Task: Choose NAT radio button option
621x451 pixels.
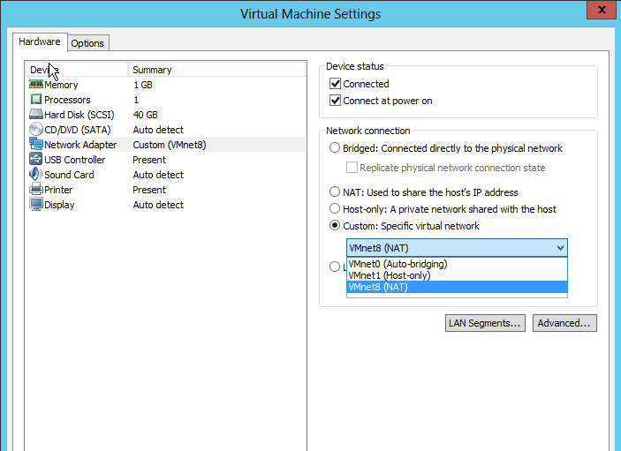Action: tap(335, 192)
